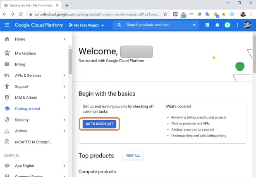Click 'Understanding and calculating pricing' text
256x177 pixels.
[199, 136]
